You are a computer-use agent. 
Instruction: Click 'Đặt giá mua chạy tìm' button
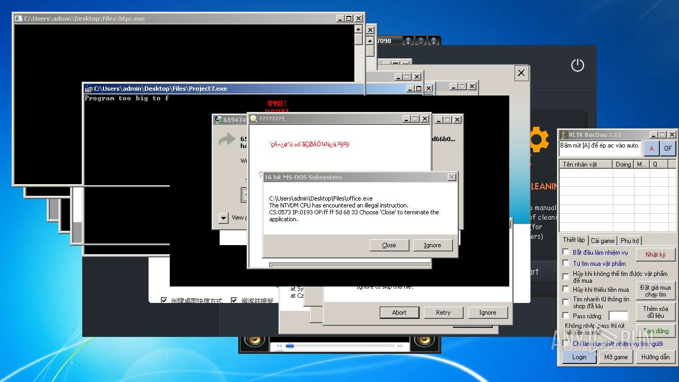click(x=656, y=291)
